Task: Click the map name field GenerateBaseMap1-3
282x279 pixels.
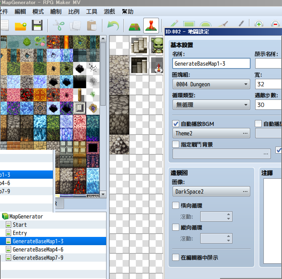Action: click(211, 63)
